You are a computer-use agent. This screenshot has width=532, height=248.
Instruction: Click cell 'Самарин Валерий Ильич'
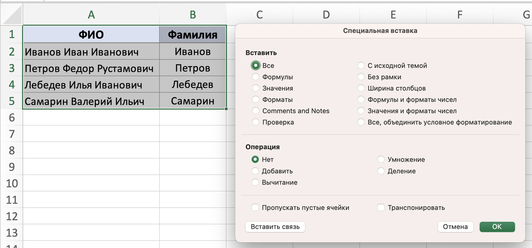pyautogui.click(x=91, y=101)
